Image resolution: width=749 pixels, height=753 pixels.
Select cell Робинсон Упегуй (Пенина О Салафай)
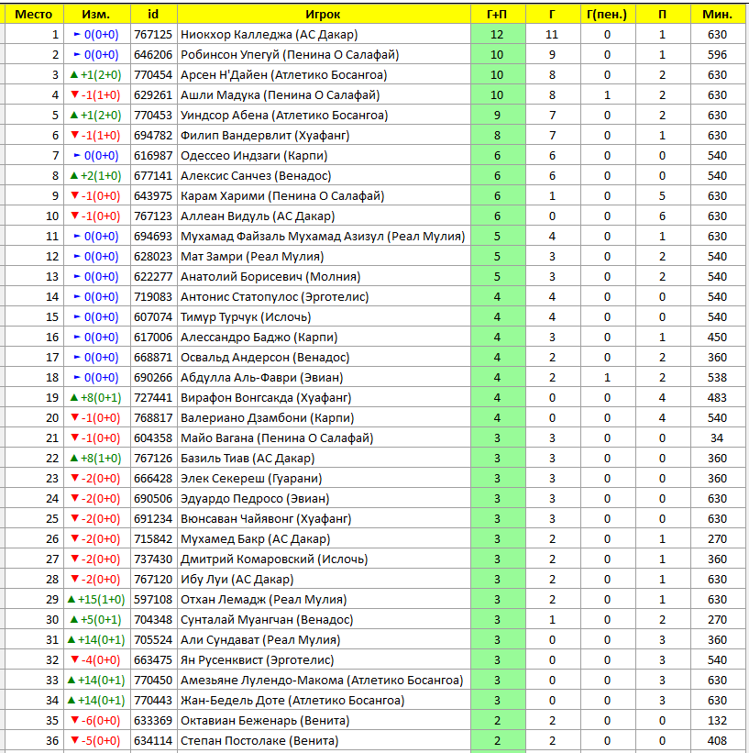tap(324, 55)
